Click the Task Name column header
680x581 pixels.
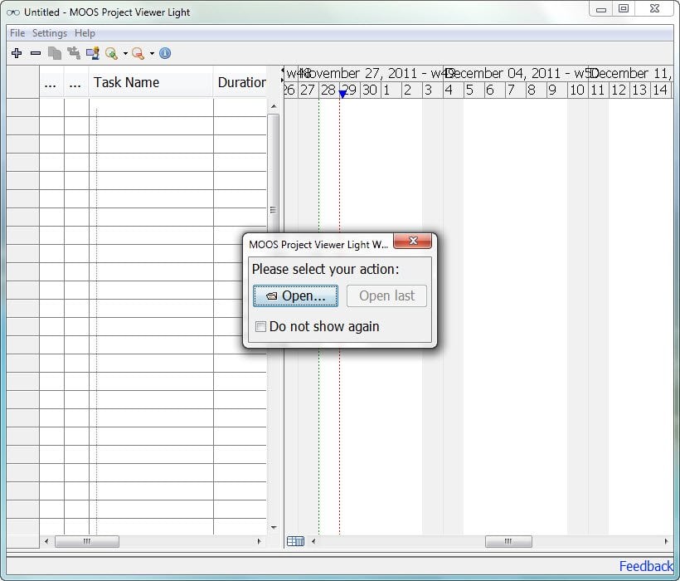coord(126,82)
